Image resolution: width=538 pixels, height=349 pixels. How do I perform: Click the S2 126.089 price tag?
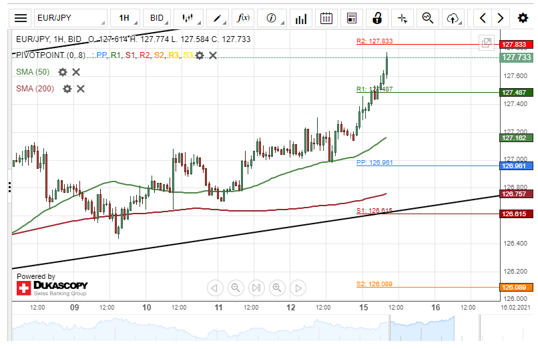[x=517, y=288]
